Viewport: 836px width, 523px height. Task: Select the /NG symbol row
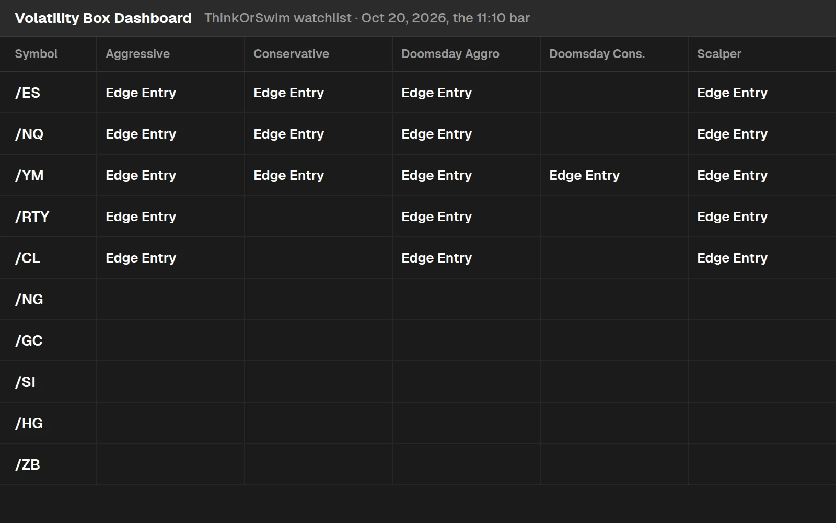coord(418,299)
